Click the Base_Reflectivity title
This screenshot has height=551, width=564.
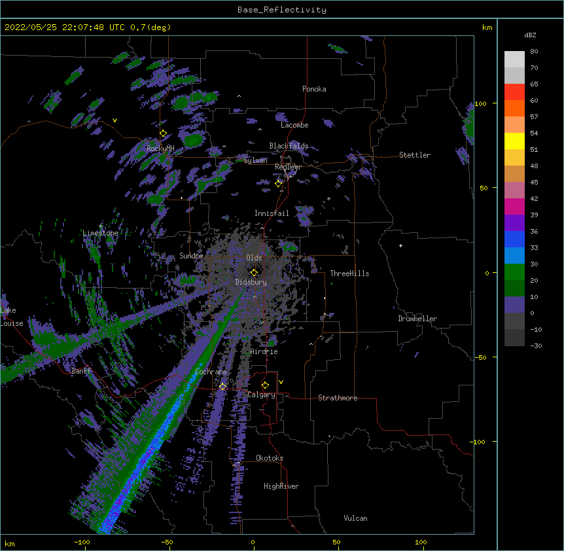(x=282, y=10)
